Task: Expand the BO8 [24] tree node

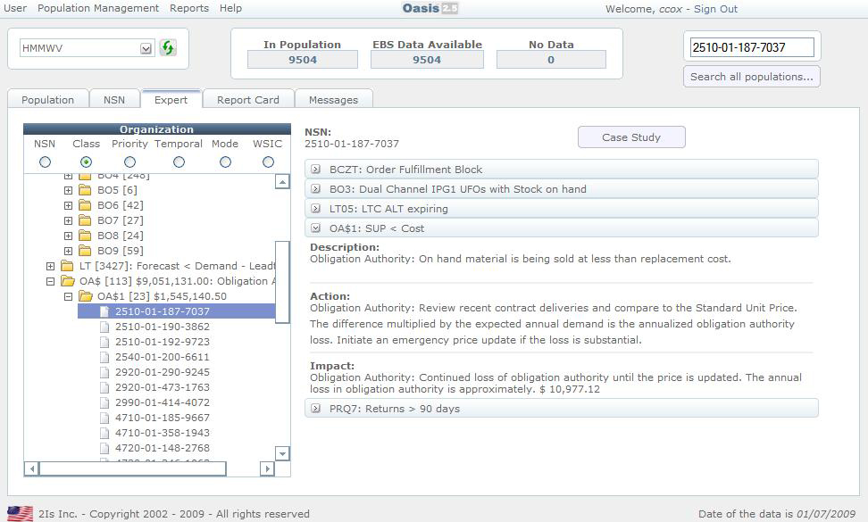Action: (68, 236)
